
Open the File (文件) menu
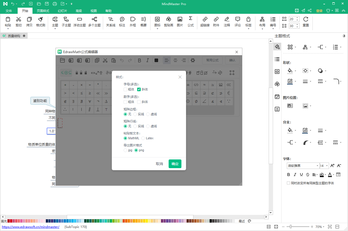tap(9, 11)
